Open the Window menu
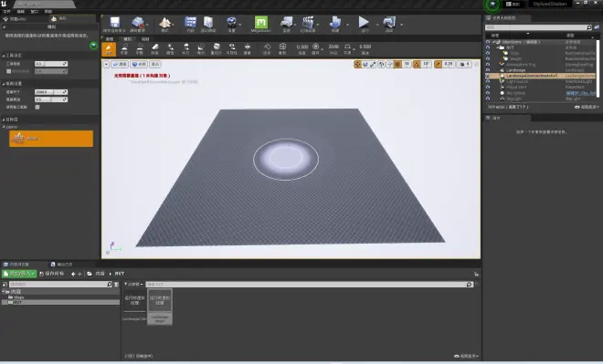The width and height of the screenshot is (603, 364). (35, 12)
